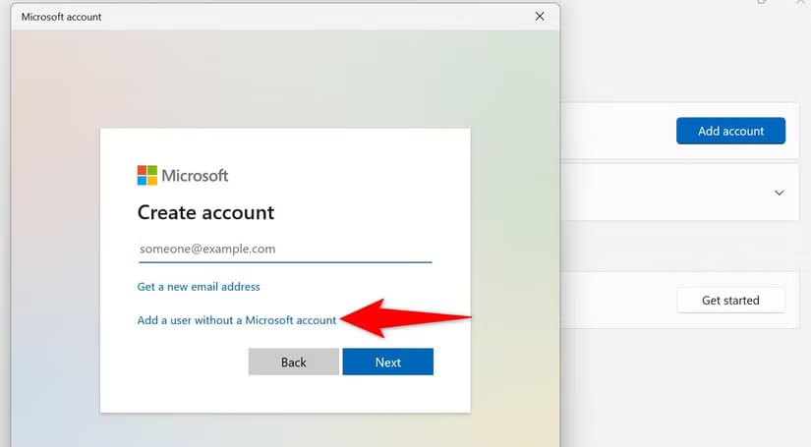
Task: Click the email address input field
Action: click(285, 250)
